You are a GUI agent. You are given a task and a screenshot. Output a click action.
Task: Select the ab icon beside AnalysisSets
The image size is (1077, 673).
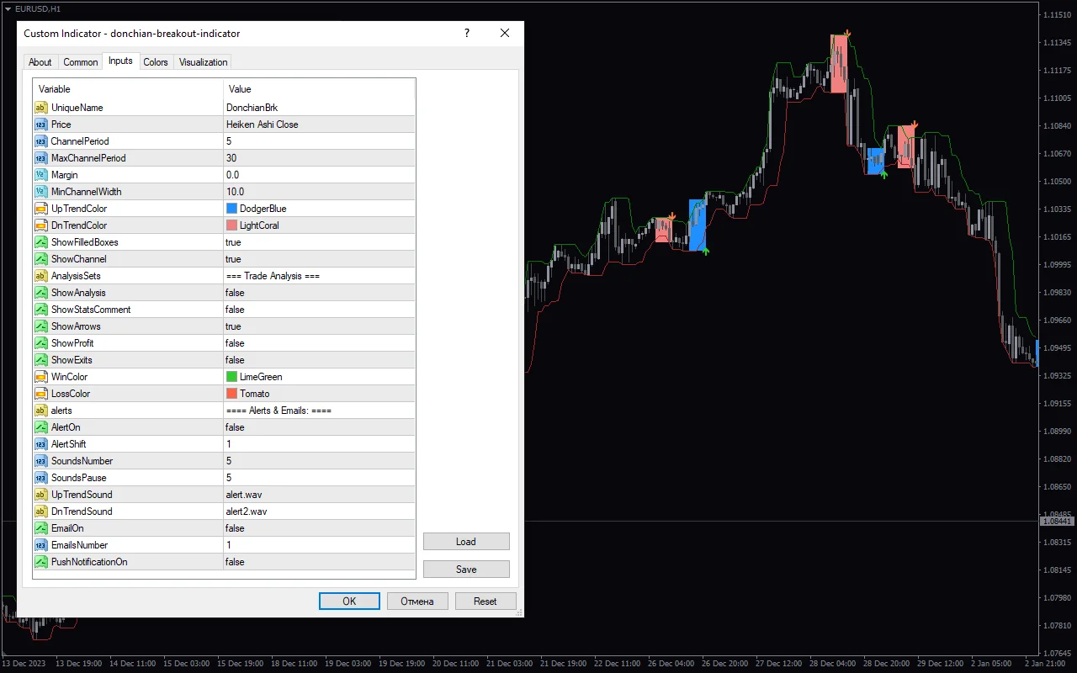tap(40, 275)
